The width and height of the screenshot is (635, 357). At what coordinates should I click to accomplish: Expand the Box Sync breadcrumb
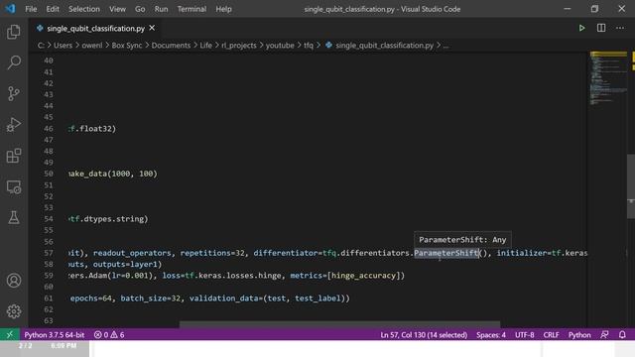point(127,46)
